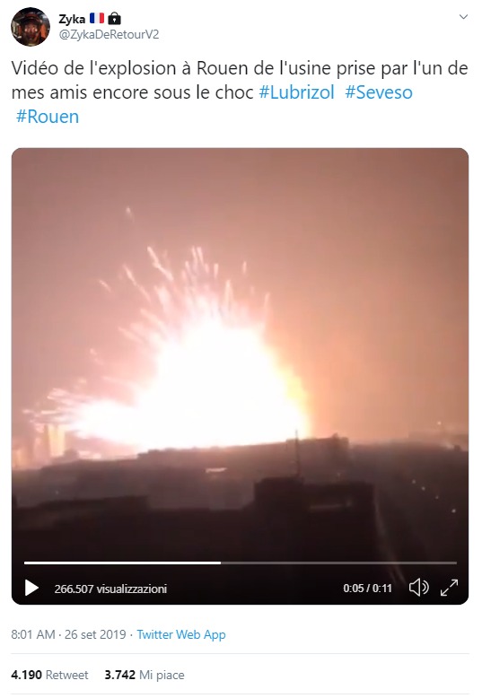Expand the tweet options chevron
482x698 pixels.
463,17
